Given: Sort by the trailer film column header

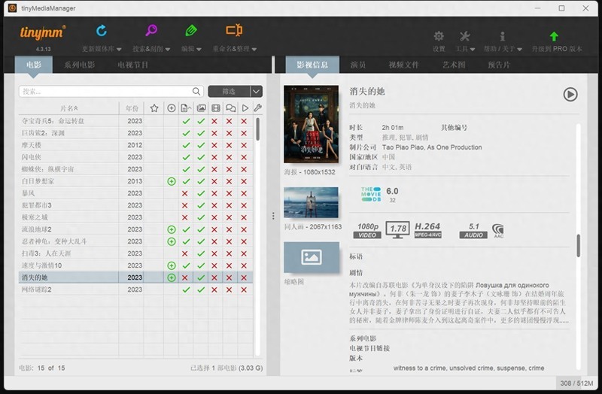Looking at the screenshot, I should 216,108.
